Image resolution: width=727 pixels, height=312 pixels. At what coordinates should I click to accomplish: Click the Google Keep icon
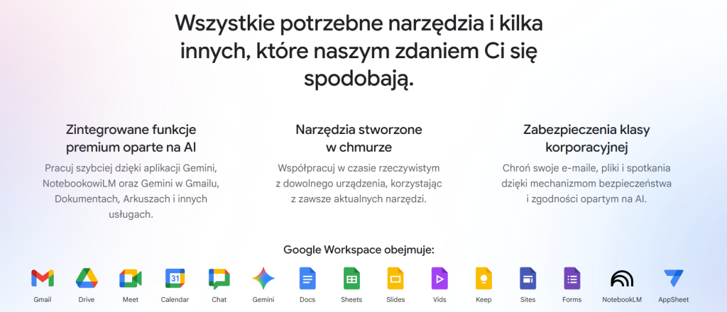[483, 278]
